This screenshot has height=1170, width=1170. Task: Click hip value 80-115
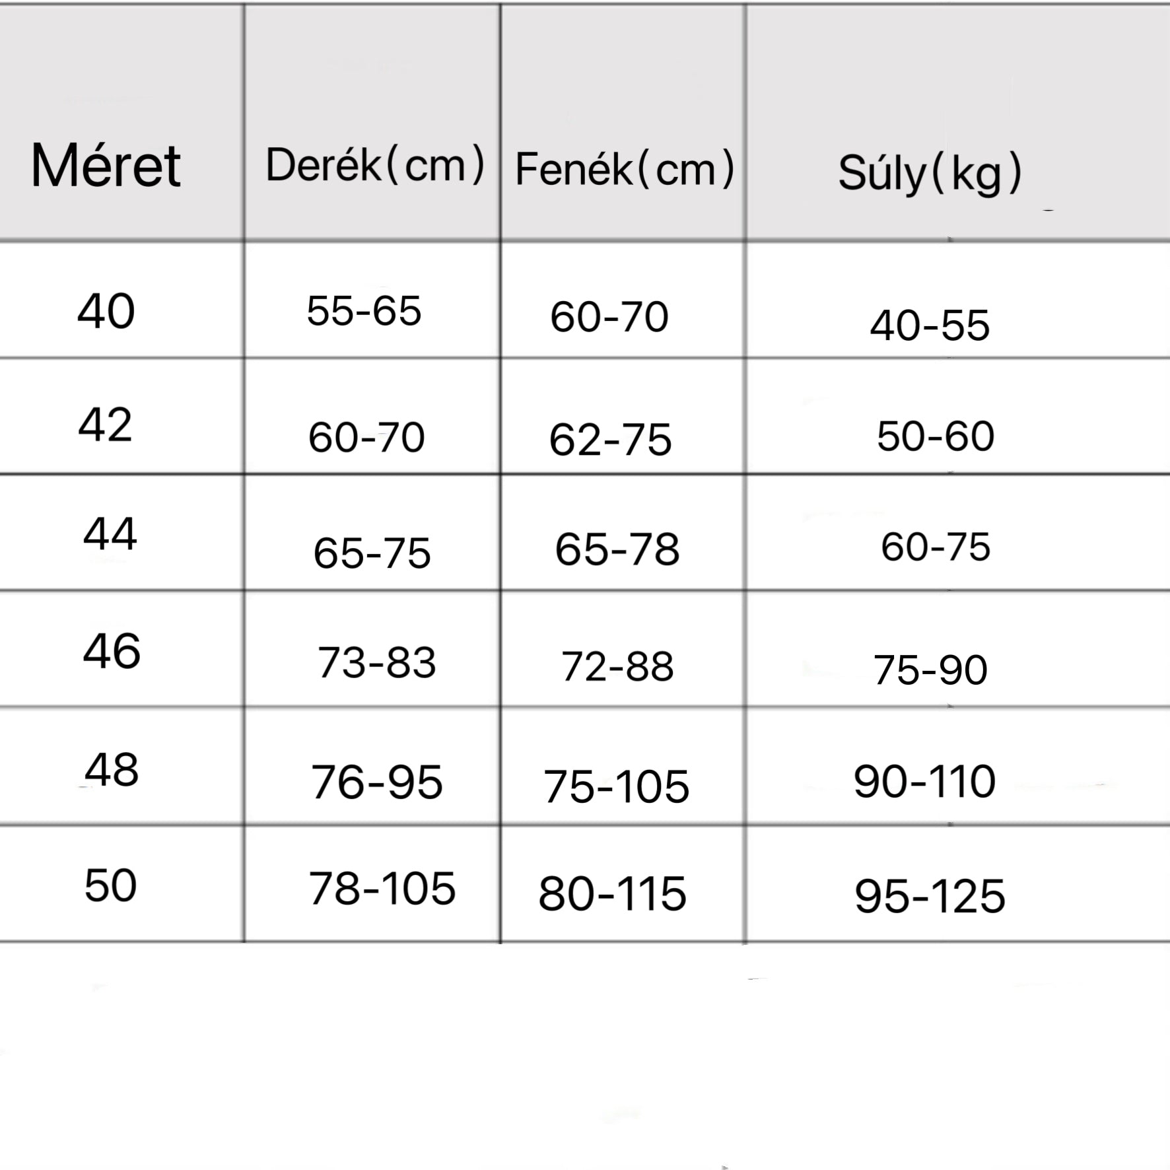point(612,894)
